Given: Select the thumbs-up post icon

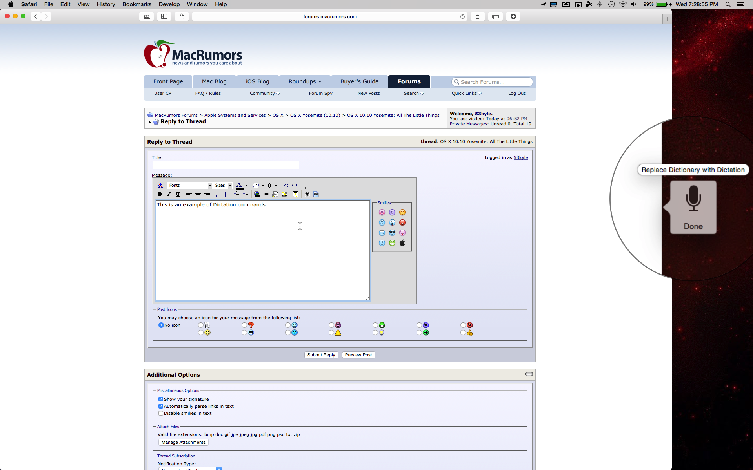Looking at the screenshot, I should click(x=463, y=333).
